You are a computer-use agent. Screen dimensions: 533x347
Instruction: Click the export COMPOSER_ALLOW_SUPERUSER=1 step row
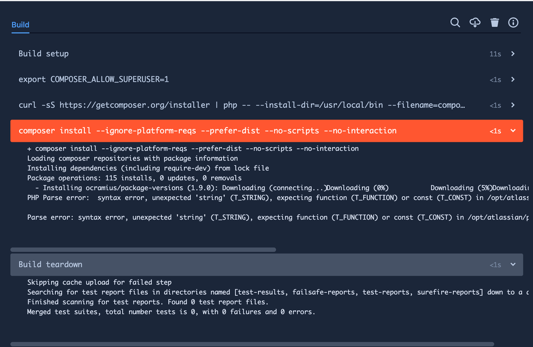(267, 79)
